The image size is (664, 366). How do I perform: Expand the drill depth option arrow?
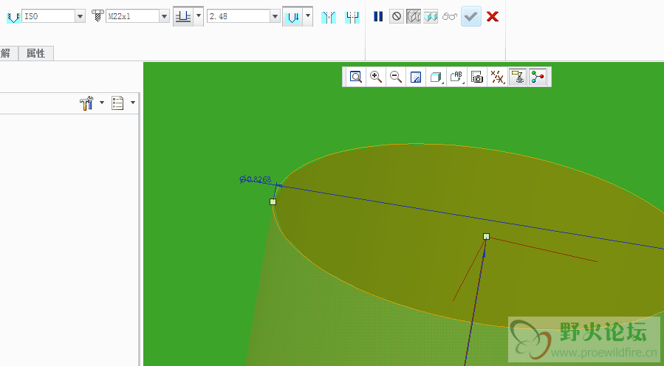(199, 15)
